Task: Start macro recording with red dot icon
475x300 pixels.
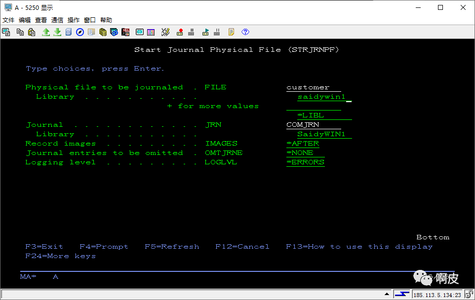Action: 180,32
